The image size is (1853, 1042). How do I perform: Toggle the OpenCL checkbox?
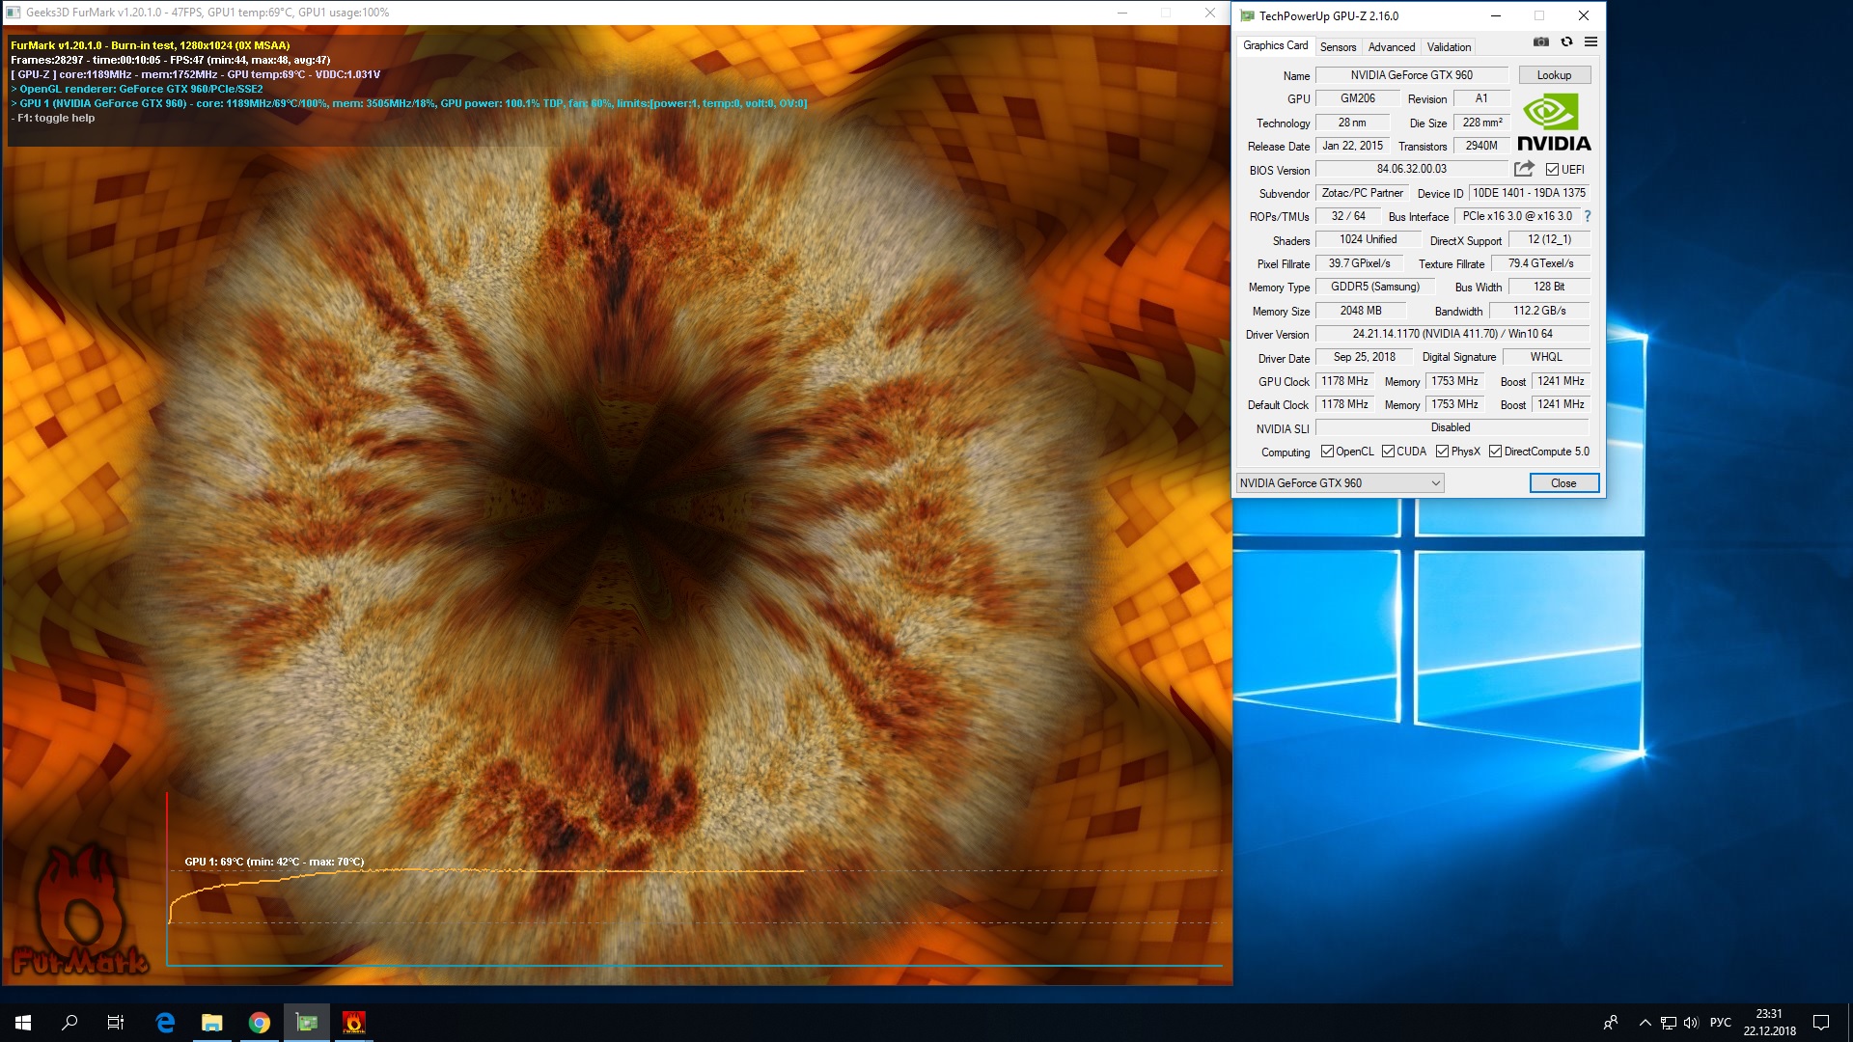tap(1327, 452)
